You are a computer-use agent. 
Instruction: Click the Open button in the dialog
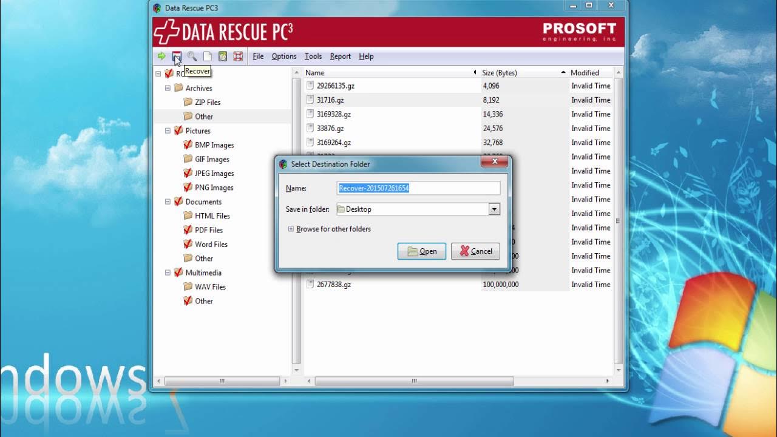(422, 251)
